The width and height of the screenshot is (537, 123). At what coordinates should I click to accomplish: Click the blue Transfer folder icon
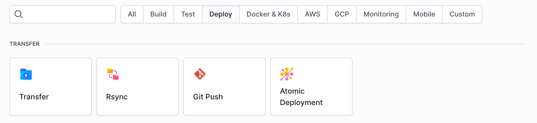tap(26, 74)
